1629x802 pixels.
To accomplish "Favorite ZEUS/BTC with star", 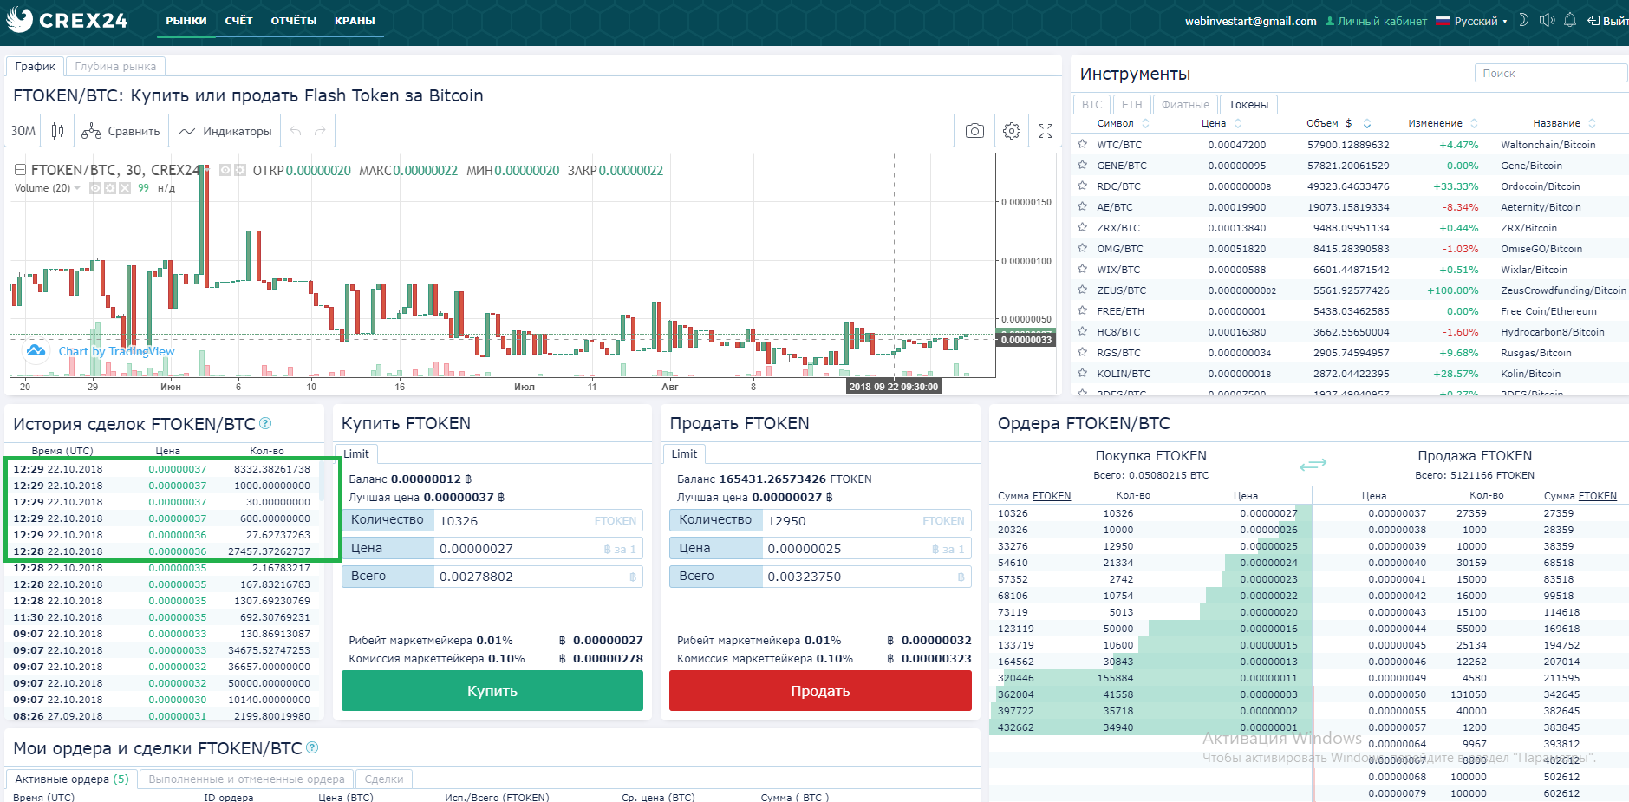I will coord(1082,290).
